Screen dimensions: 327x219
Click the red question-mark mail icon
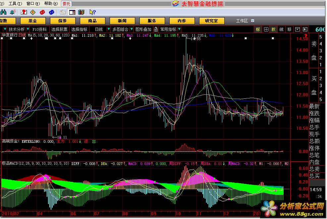[x=24, y=12]
